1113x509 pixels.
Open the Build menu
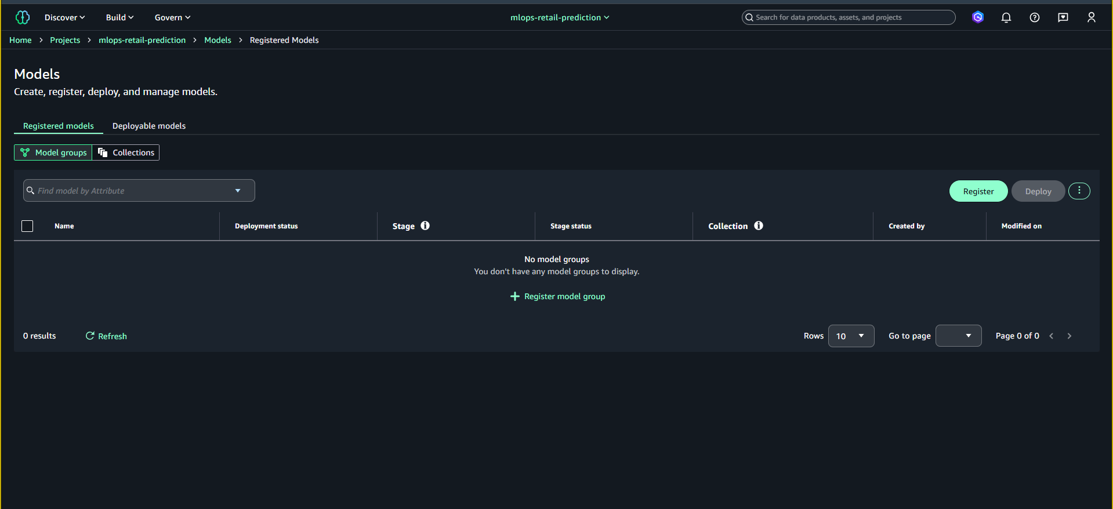pyautogui.click(x=119, y=17)
